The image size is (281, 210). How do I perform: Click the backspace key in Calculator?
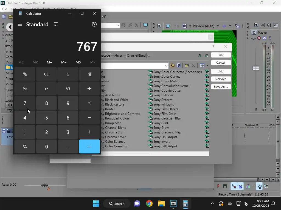tap(89, 74)
